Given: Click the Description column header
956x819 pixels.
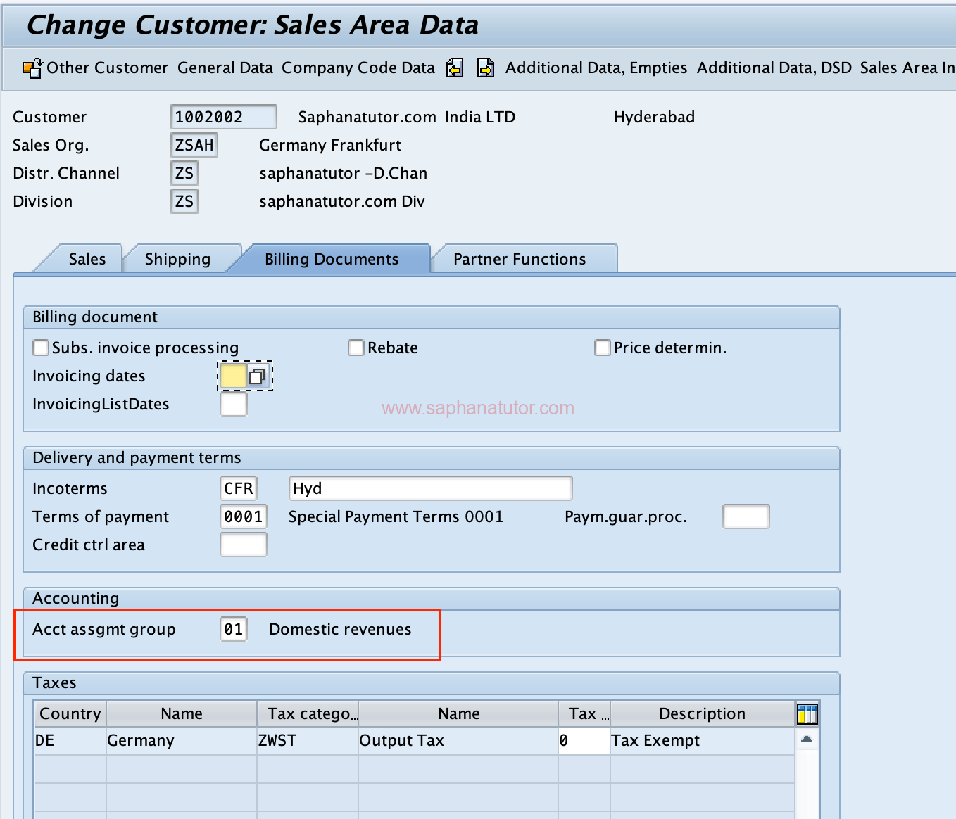Looking at the screenshot, I should click(x=702, y=713).
